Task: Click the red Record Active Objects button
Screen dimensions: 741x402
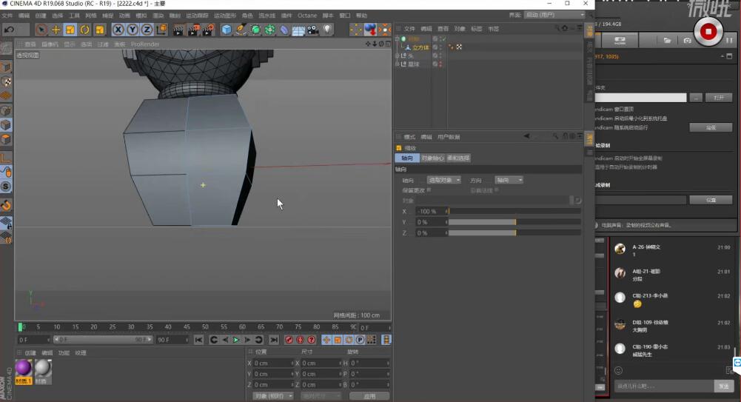Action: [x=289, y=340]
